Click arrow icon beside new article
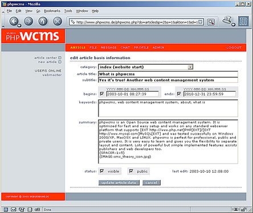This screenshot has height=213, width=253. pos(60,62)
